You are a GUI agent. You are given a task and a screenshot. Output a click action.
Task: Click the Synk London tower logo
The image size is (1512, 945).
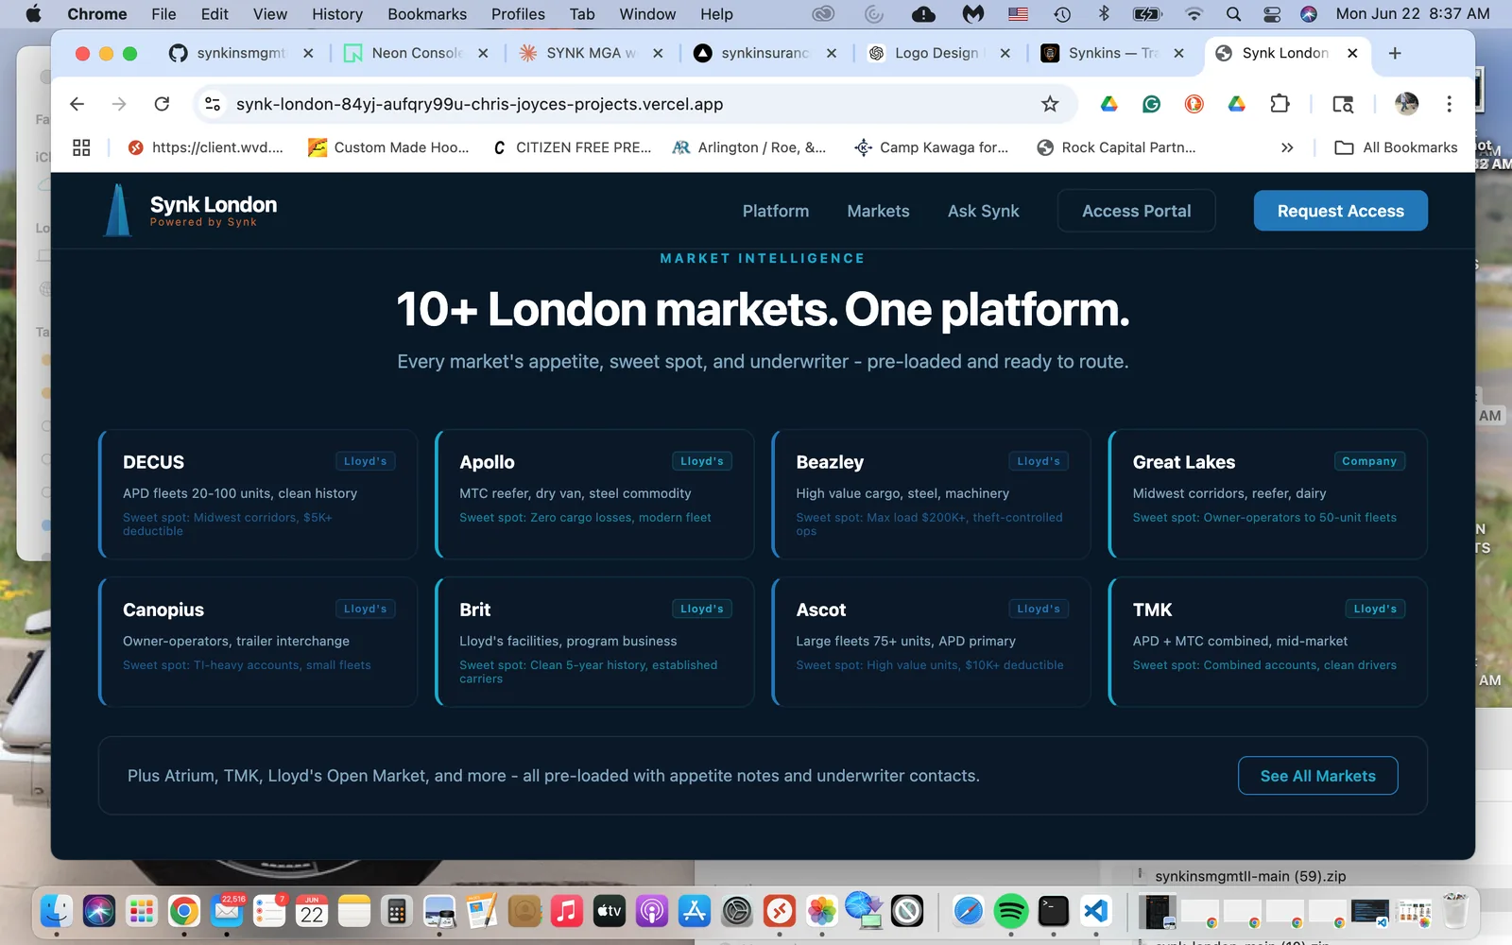point(117,210)
